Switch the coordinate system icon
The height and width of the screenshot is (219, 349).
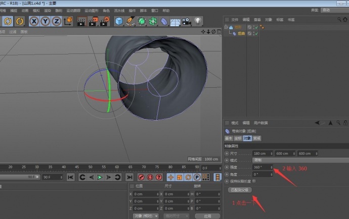[x=68, y=21]
